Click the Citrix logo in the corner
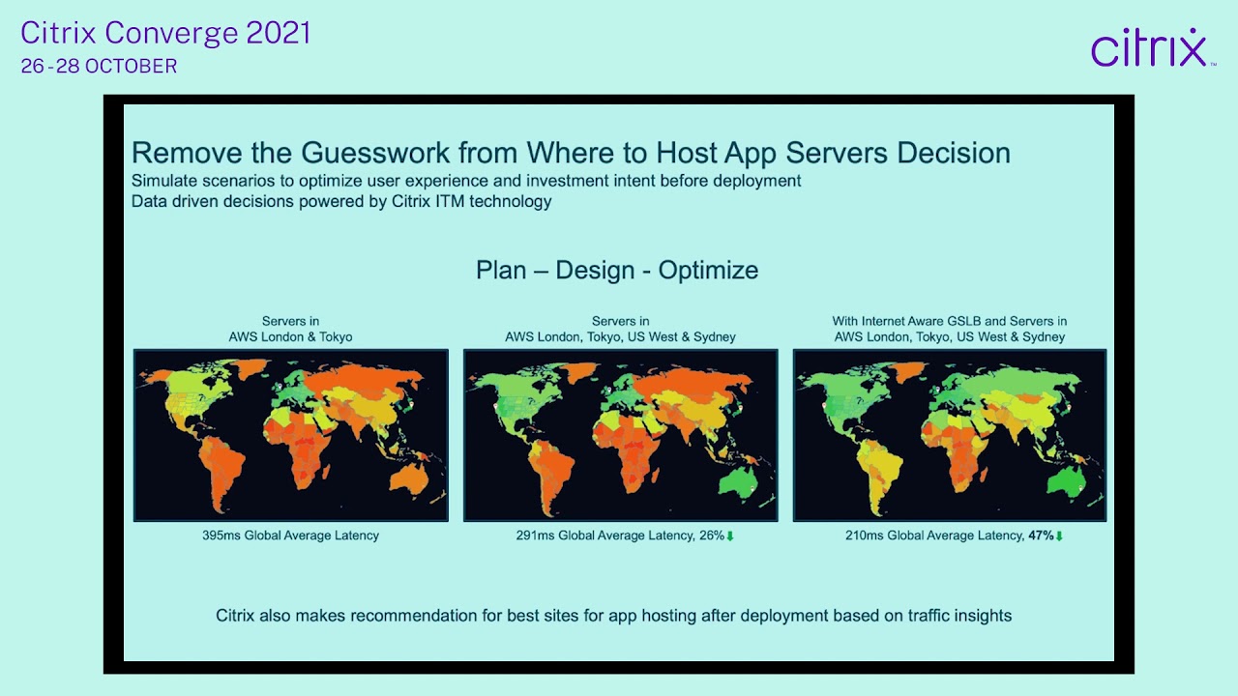The height and width of the screenshot is (696, 1238). [1153, 47]
